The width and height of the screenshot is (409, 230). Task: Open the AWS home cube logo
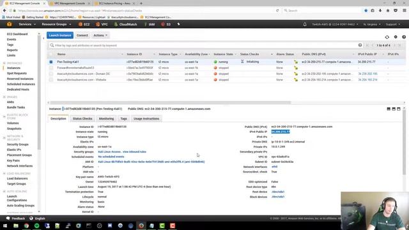tap(9, 24)
